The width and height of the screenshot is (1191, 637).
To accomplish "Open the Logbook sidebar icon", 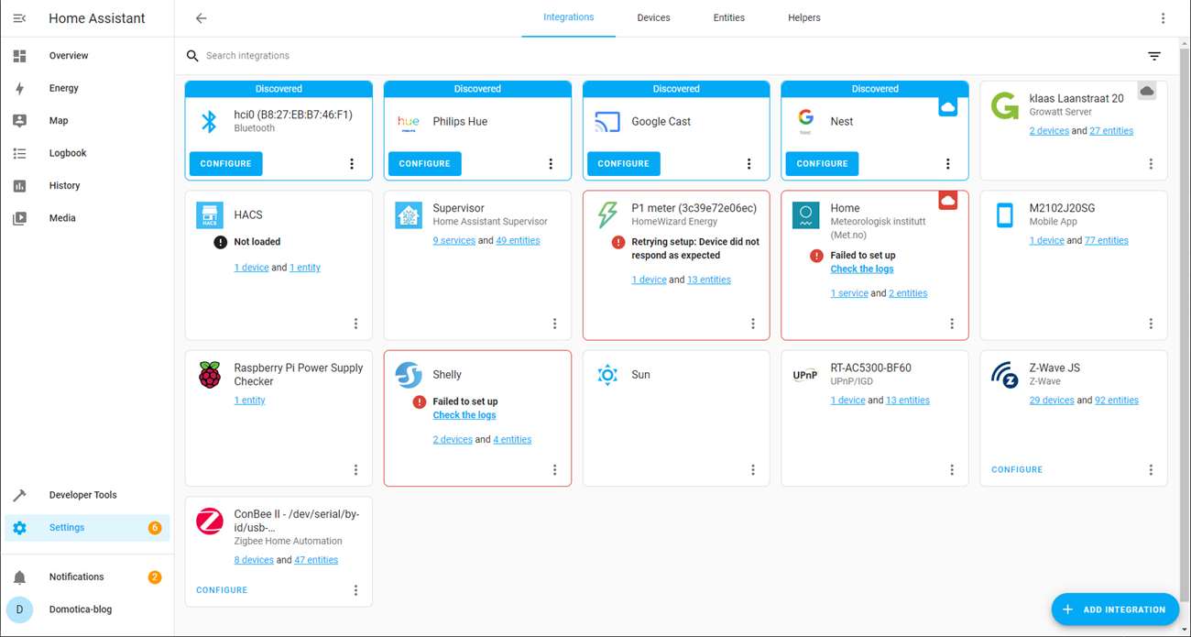I will point(19,153).
